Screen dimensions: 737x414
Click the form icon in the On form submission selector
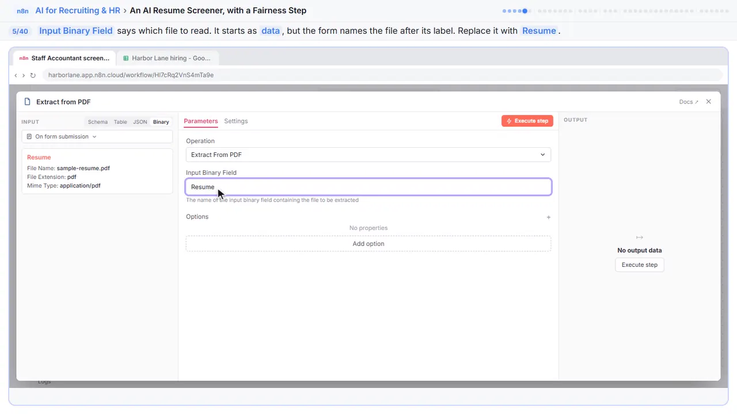pos(29,137)
